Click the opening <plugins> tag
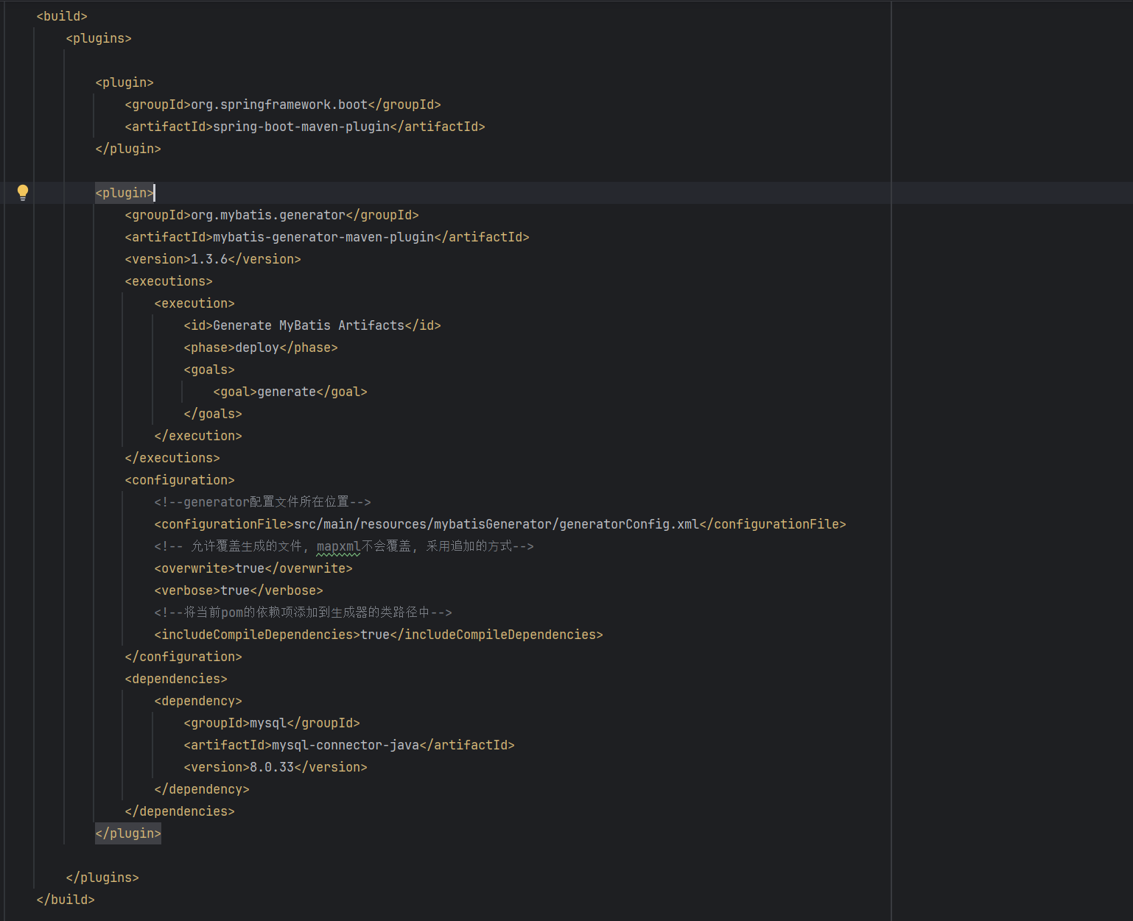 (99, 38)
